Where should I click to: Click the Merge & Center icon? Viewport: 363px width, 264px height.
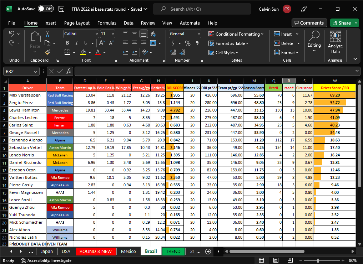point(153,43)
